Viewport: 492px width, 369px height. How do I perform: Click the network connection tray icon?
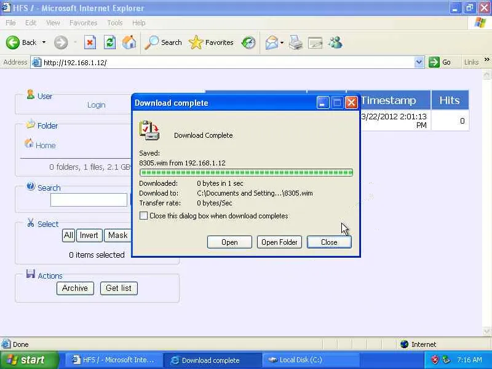pyautogui.click(x=446, y=360)
